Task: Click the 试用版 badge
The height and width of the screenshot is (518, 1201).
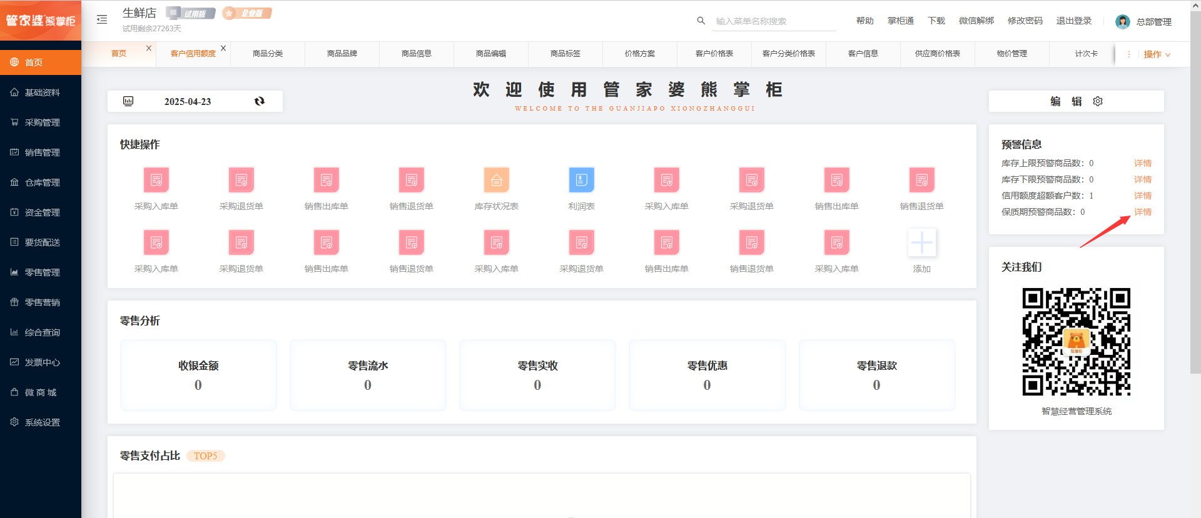Action: [x=191, y=13]
